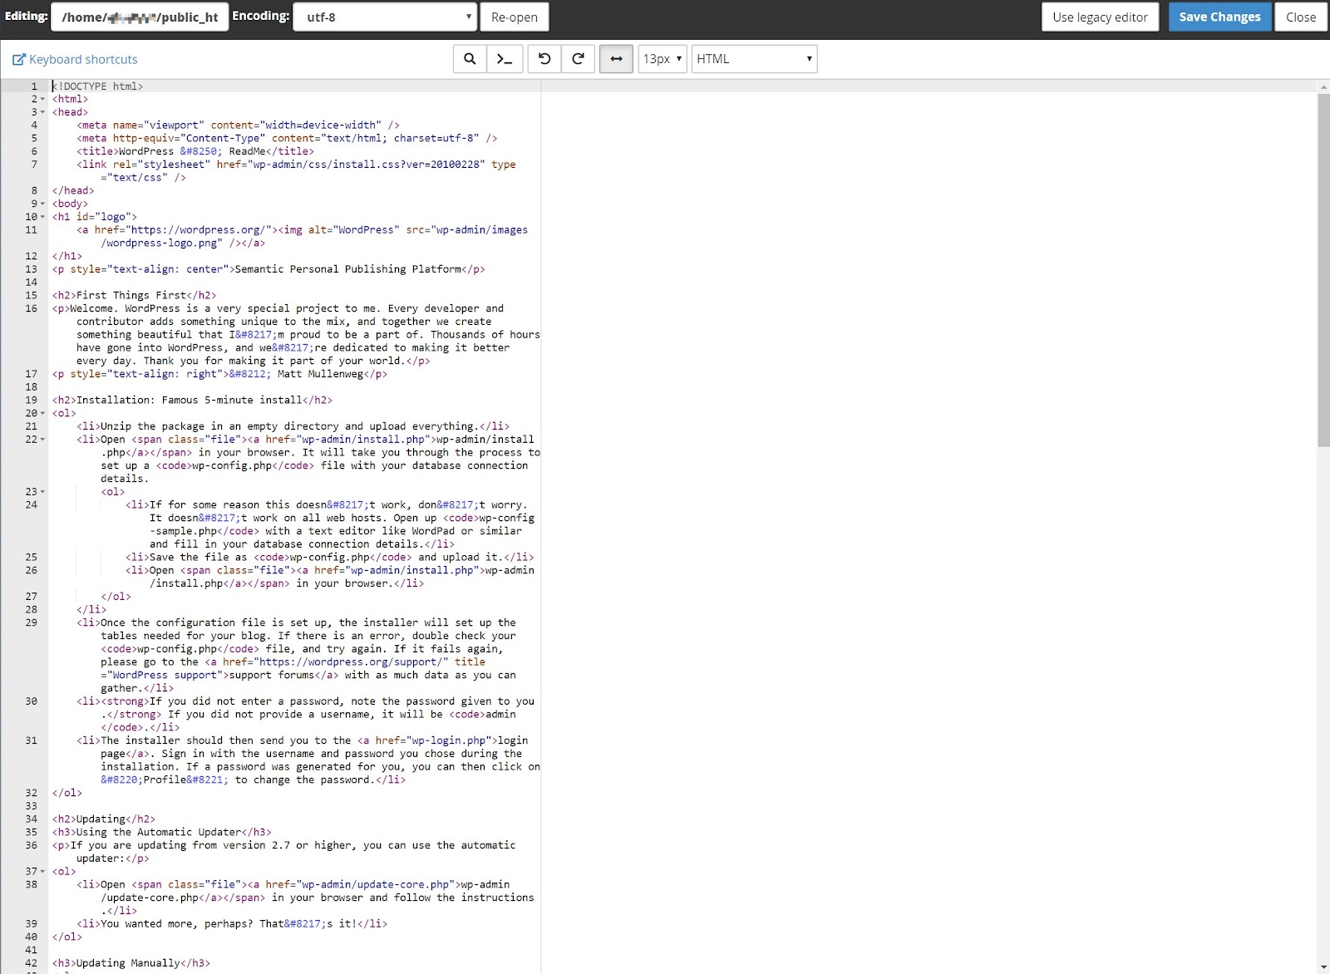The image size is (1330, 974).
Task: Click the 'You wanted more, perhaps?' line
Action: tap(232, 924)
